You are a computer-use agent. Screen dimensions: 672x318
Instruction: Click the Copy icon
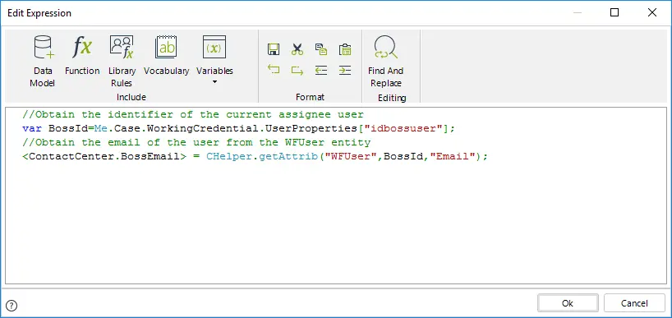tap(321, 49)
